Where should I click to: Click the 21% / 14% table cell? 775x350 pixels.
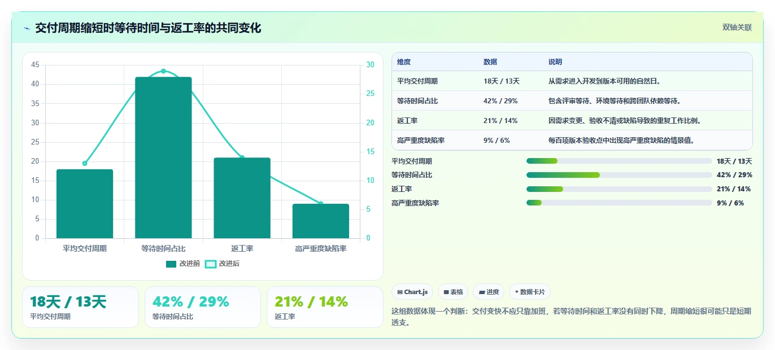(500, 121)
